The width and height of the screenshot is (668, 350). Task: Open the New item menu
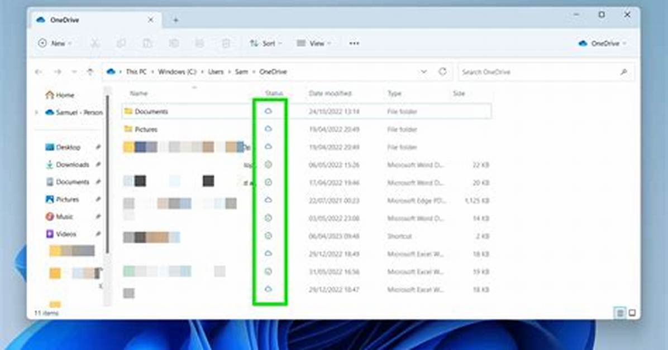click(x=55, y=43)
